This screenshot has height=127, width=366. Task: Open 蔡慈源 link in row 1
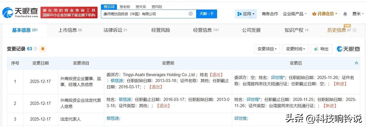(117, 81)
